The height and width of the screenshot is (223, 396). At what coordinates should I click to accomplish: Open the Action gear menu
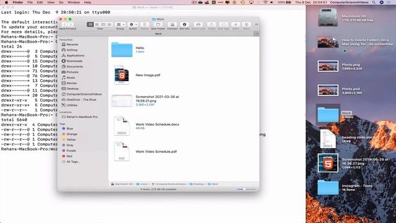[133, 25]
